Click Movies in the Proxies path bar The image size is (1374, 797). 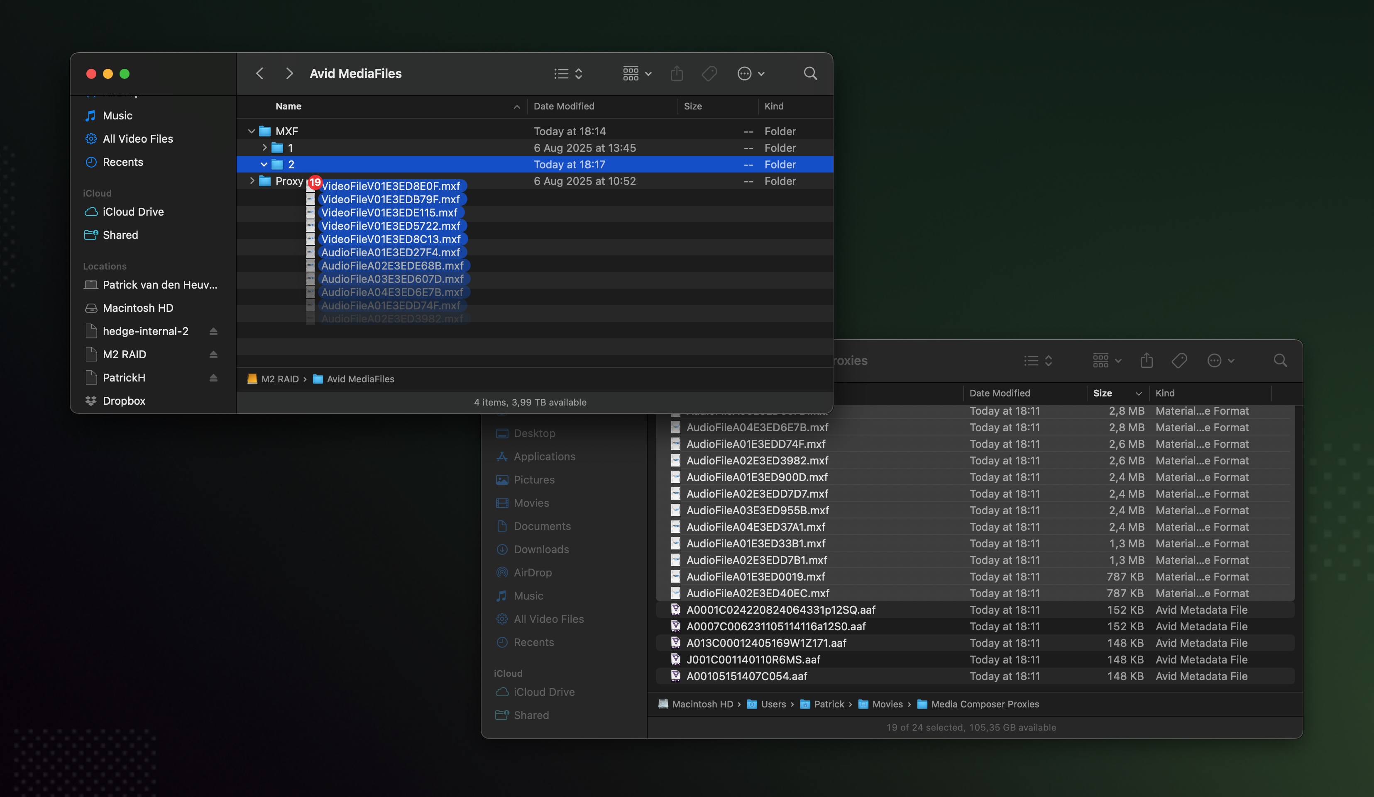coord(880,705)
